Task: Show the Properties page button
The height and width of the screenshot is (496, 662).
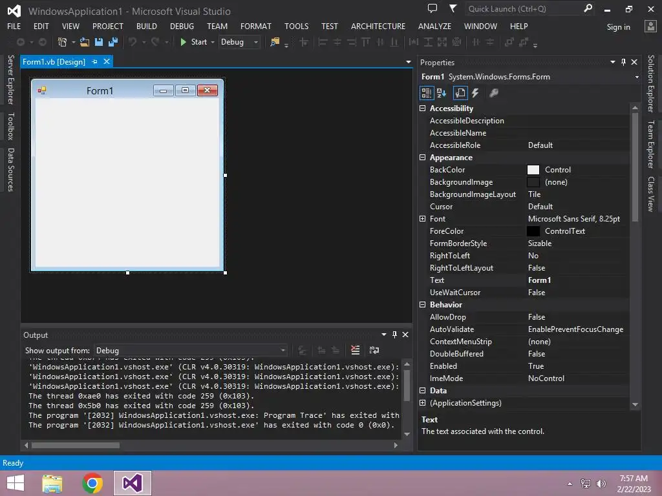Action: [460, 93]
